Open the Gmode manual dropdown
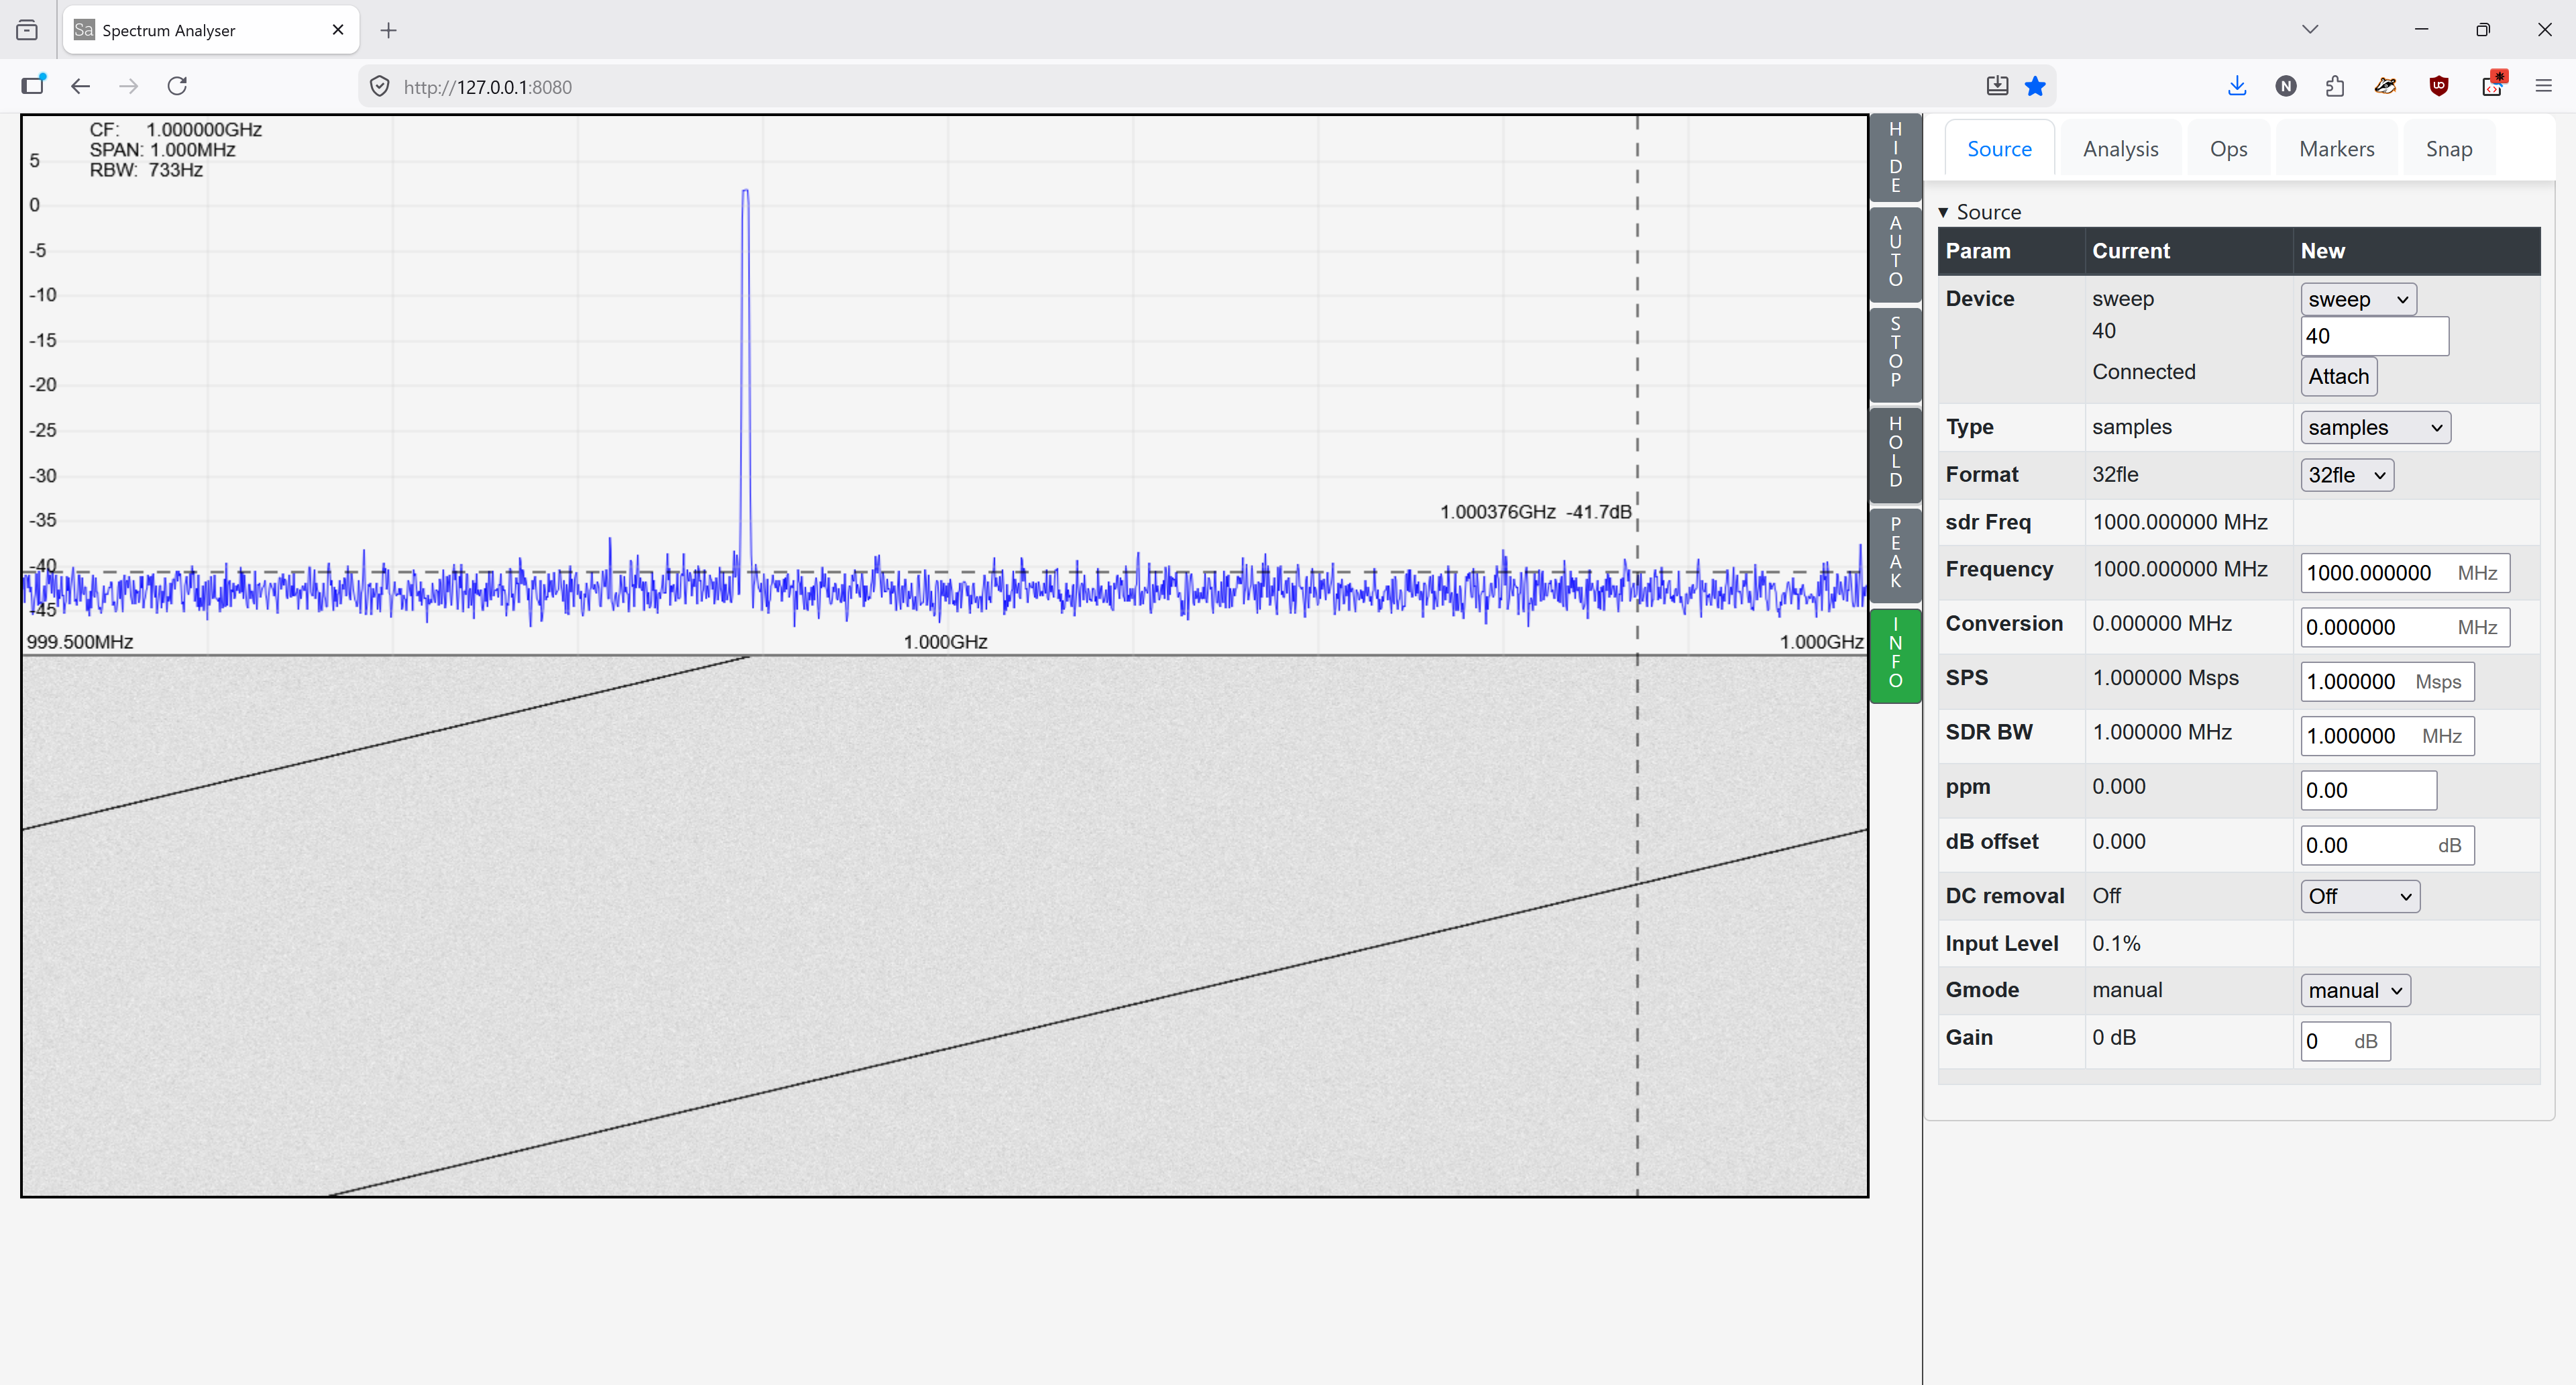Viewport: 2576px width, 1385px height. click(2355, 991)
